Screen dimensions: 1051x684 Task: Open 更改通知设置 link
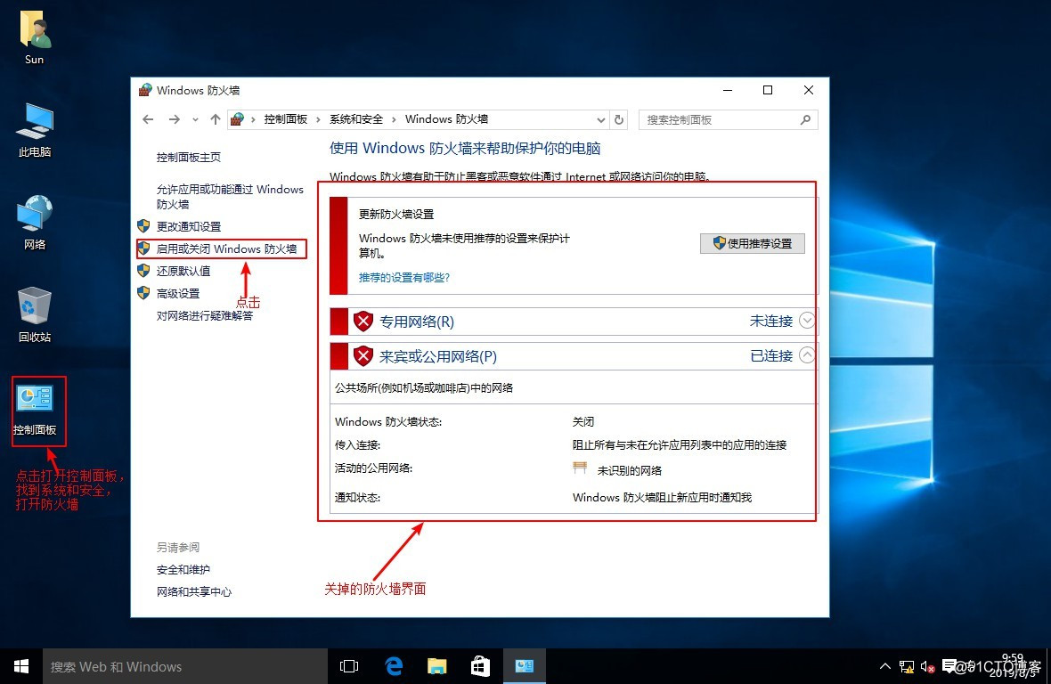coord(188,226)
